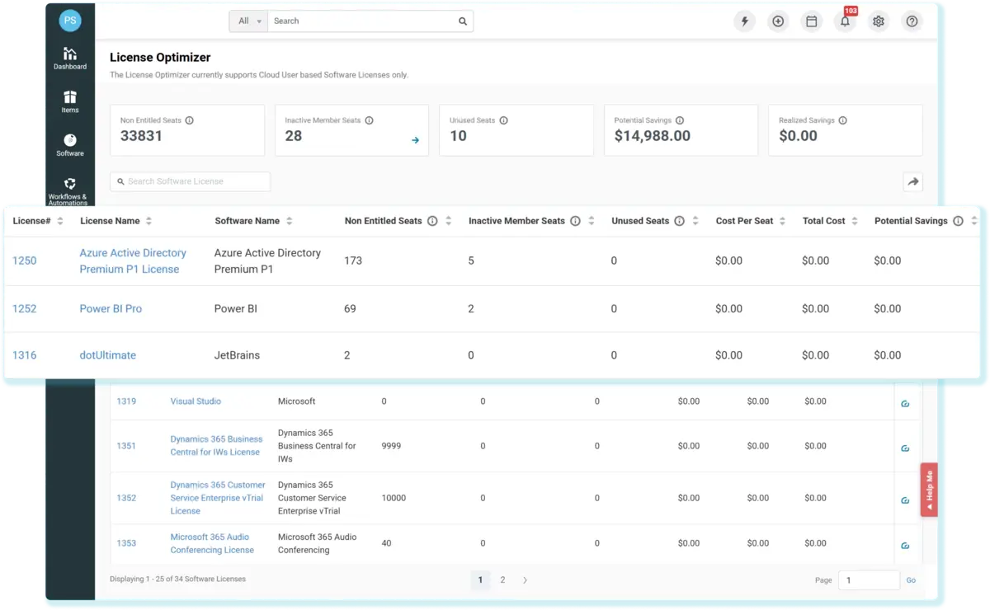Open the calendar icon in header
Viewport: 990px width, 610px height.
click(812, 21)
